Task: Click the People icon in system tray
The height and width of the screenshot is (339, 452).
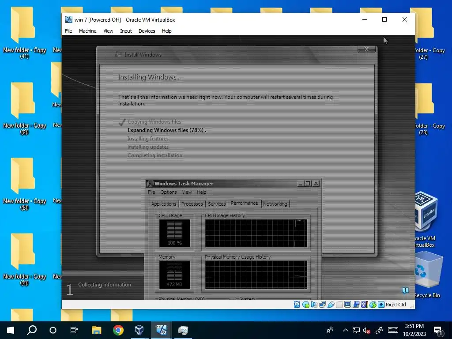Action: [x=330, y=330]
